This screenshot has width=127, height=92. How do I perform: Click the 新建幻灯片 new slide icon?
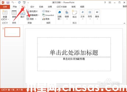5,12
